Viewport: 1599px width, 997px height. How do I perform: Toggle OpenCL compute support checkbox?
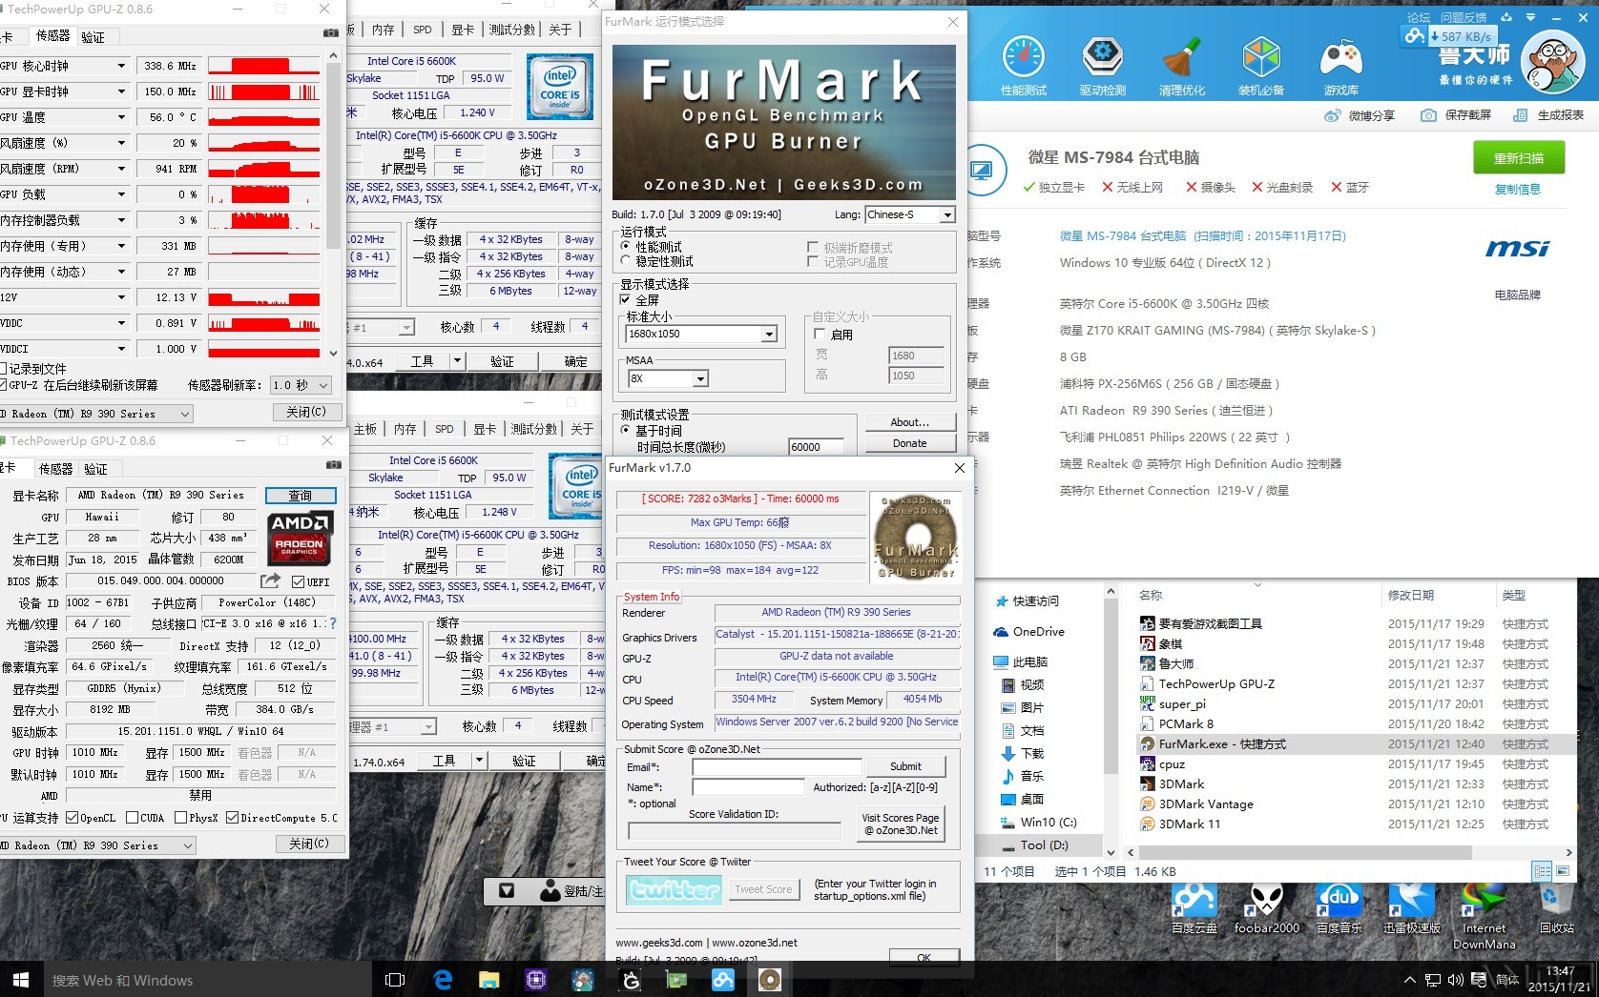[x=72, y=818]
